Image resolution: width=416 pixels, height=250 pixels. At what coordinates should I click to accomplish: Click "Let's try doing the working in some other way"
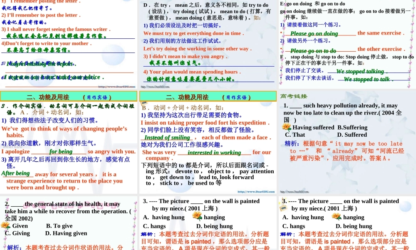[197, 49]
